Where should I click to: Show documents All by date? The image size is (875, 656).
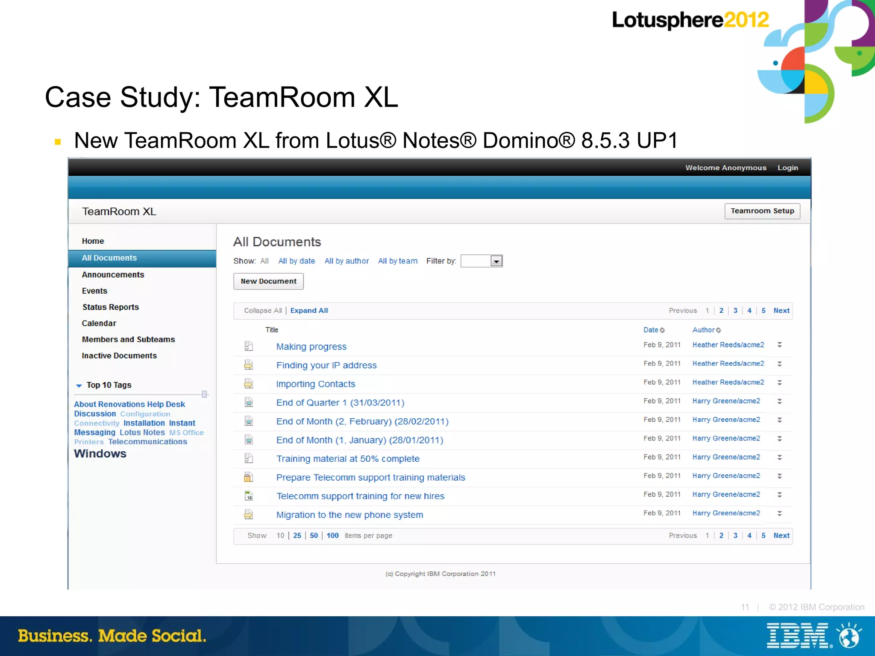pyautogui.click(x=297, y=261)
